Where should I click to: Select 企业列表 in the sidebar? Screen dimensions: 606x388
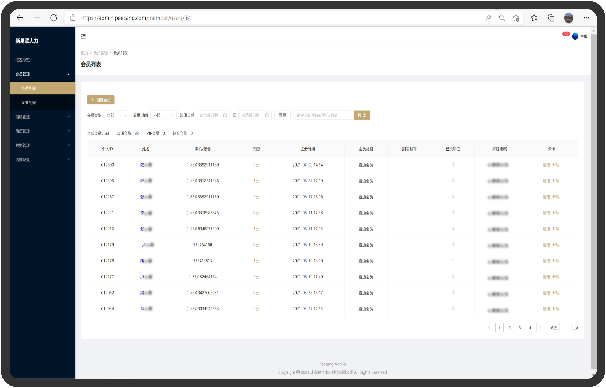(x=29, y=103)
